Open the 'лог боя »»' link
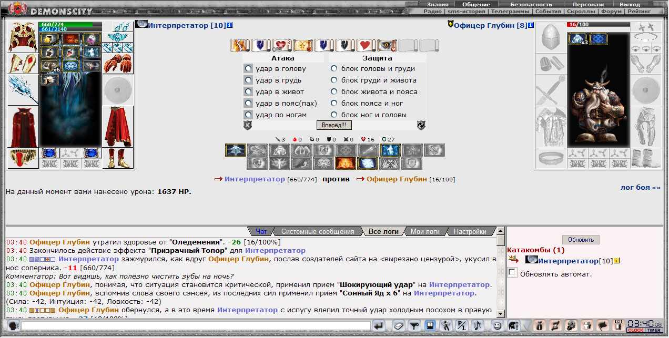The height and width of the screenshot is (338, 669). pos(641,187)
